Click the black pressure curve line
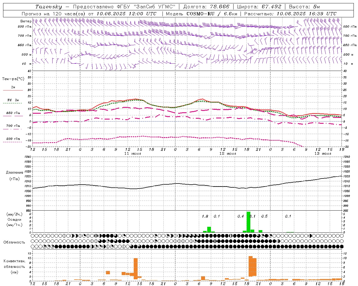Screen dimensions: 358x286 pos(187,184)
